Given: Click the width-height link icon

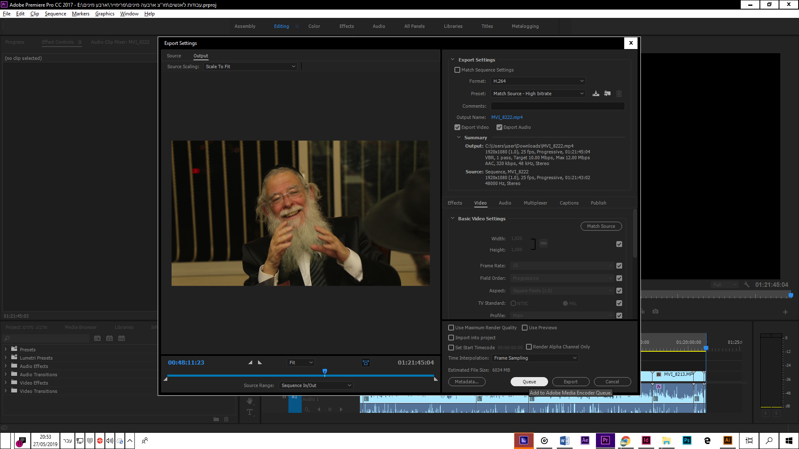Looking at the screenshot, I should (543, 243).
